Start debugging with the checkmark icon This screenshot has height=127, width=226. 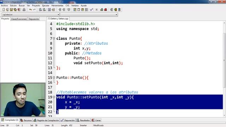coord(91,10)
